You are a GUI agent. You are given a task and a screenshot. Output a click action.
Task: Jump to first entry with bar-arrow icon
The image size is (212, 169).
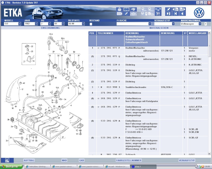175,14
